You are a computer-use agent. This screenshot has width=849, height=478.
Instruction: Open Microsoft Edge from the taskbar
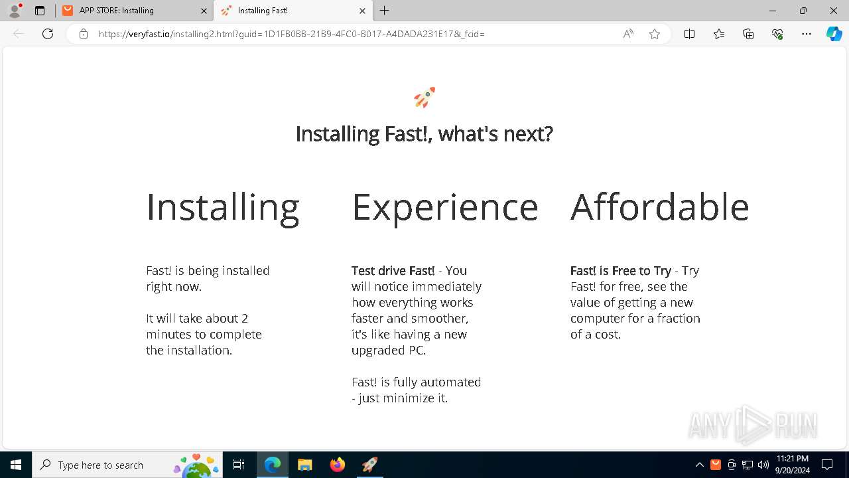tap(273, 465)
